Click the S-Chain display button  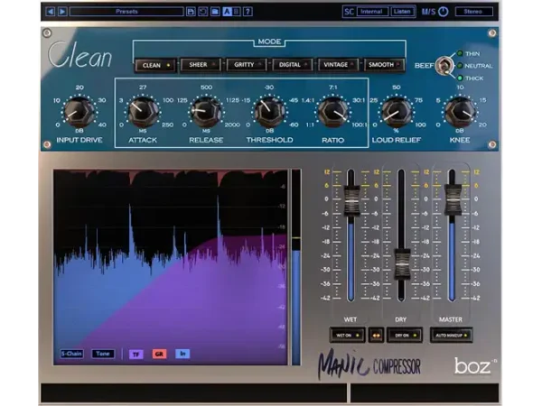pyautogui.click(x=71, y=354)
